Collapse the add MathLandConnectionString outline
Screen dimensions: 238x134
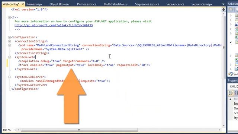click(x=9, y=45)
